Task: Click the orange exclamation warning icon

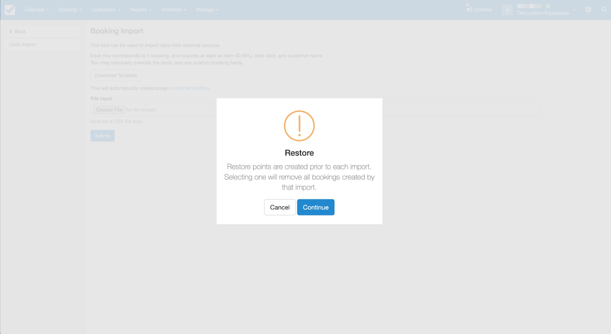Action: click(299, 126)
